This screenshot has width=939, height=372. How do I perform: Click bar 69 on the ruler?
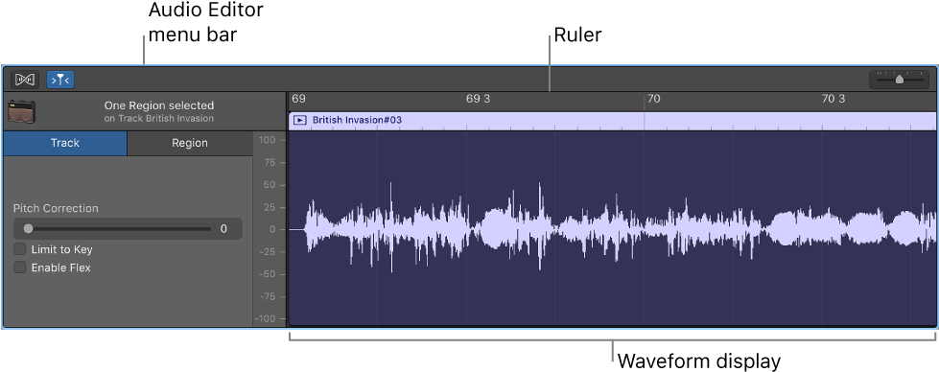[298, 99]
